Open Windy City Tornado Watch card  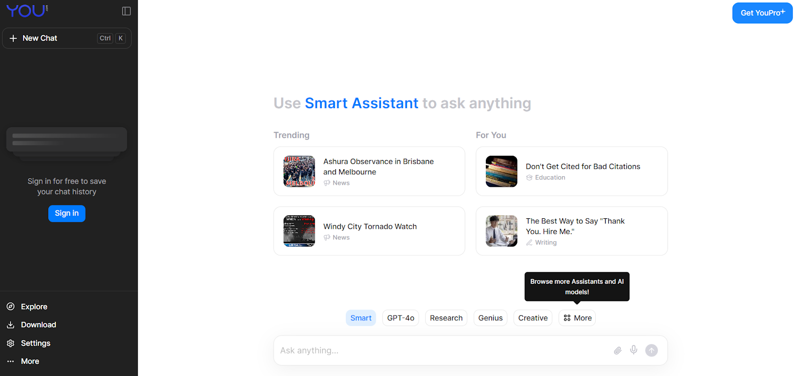[369, 231]
